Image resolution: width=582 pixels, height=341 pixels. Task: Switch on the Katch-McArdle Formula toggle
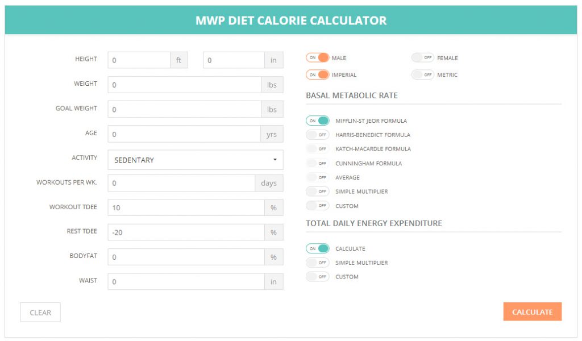(317, 149)
